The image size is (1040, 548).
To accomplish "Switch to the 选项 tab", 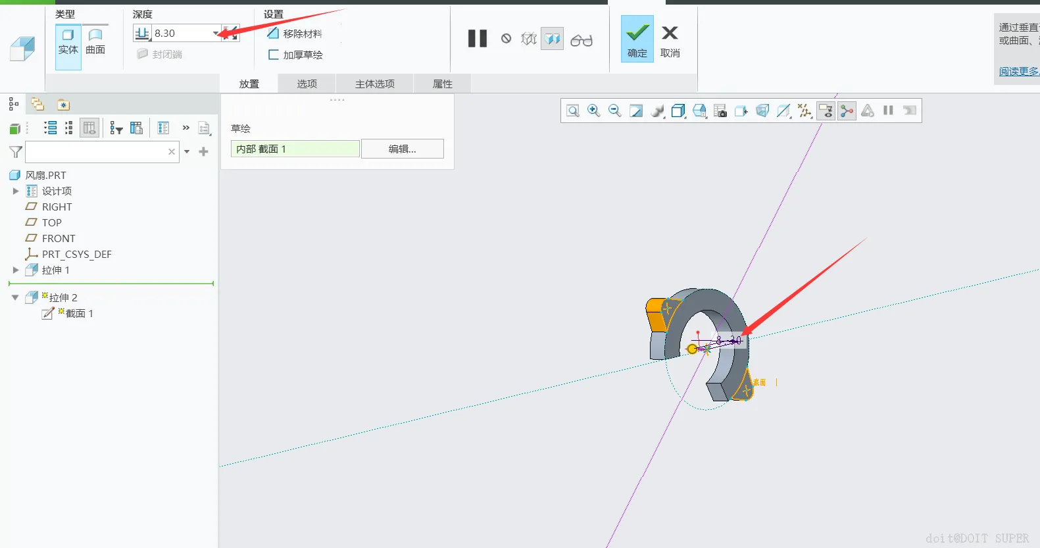I will [x=307, y=84].
